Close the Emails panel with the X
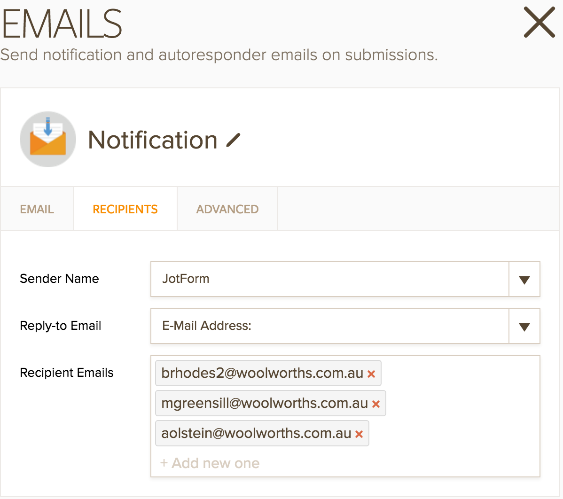Image resolution: width=563 pixels, height=499 pixels. (540, 22)
